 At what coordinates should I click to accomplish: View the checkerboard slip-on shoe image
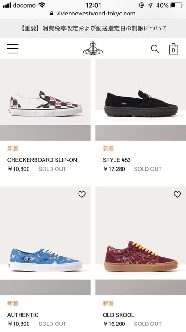45,99
